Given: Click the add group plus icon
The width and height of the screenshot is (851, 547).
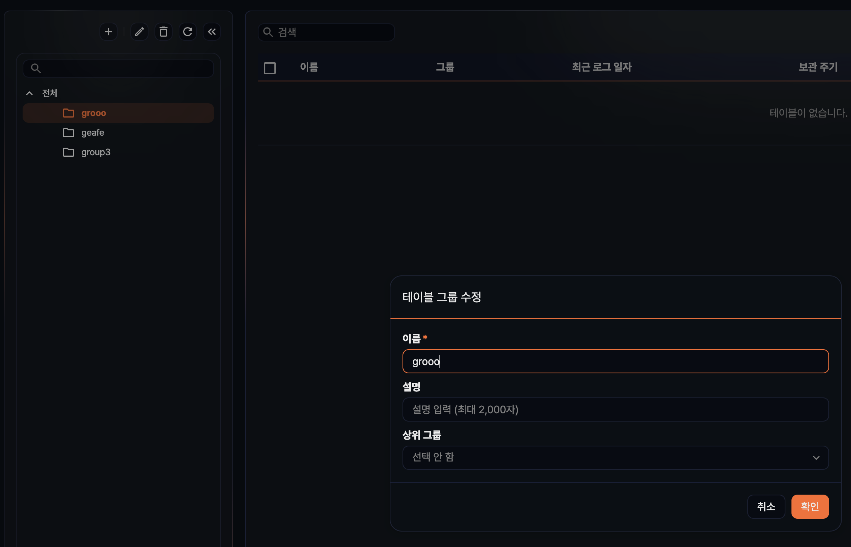Looking at the screenshot, I should [x=109, y=32].
